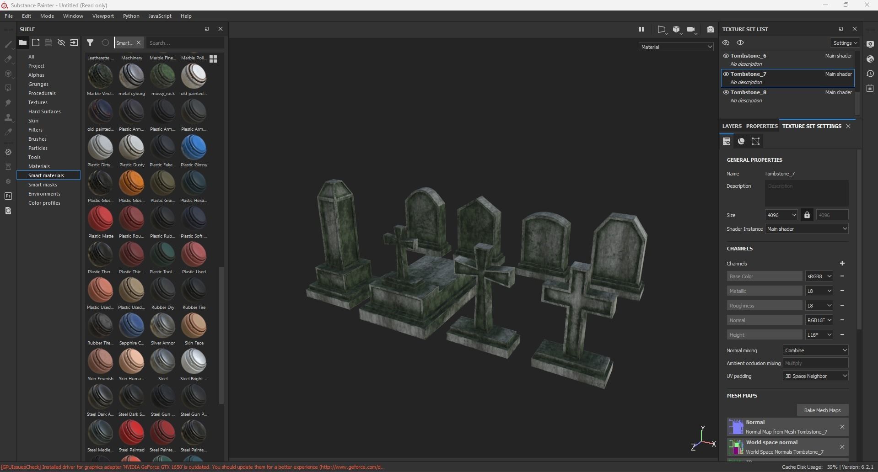Select the Eraser tool
The height and width of the screenshot is (472, 878).
(8, 59)
